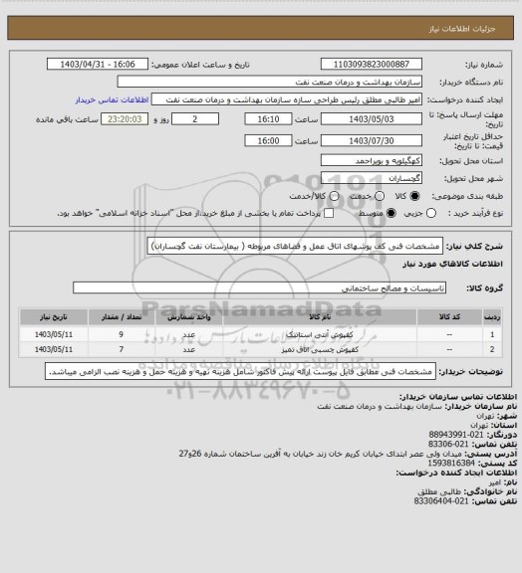
Task: Click the second row date 1403/05/11
Action: click(54, 349)
